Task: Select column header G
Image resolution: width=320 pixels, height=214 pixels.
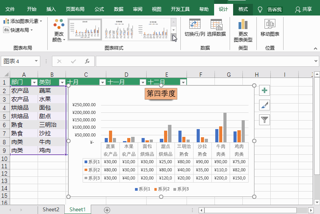Action: pos(229,75)
